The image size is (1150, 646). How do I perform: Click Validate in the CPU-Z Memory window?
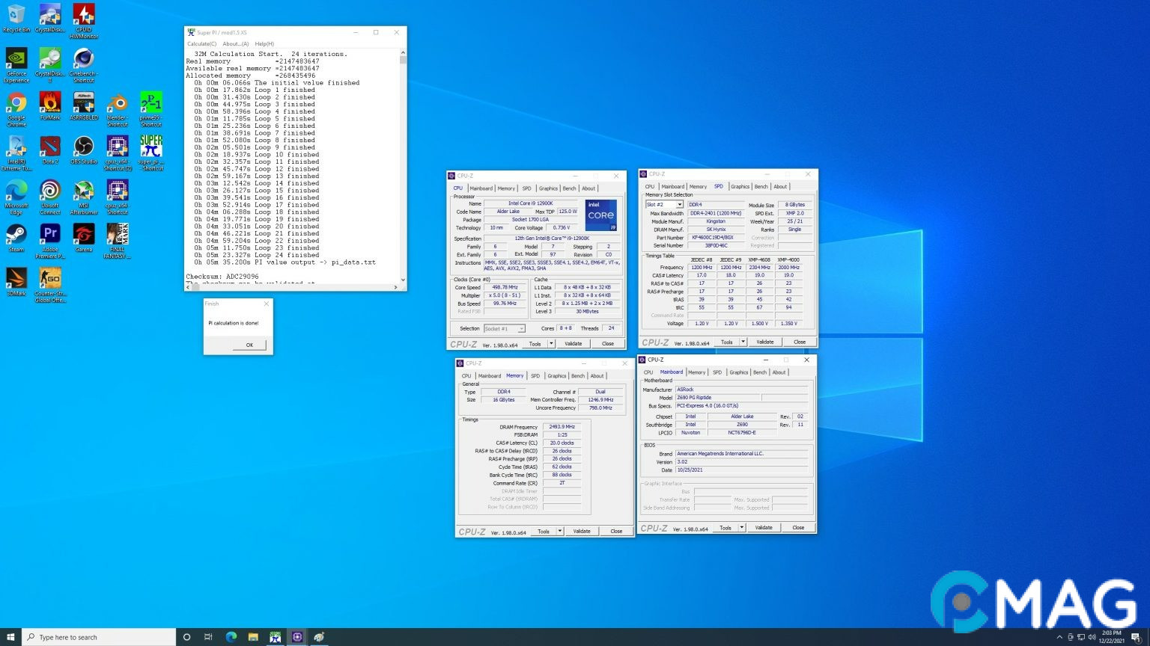pos(582,532)
